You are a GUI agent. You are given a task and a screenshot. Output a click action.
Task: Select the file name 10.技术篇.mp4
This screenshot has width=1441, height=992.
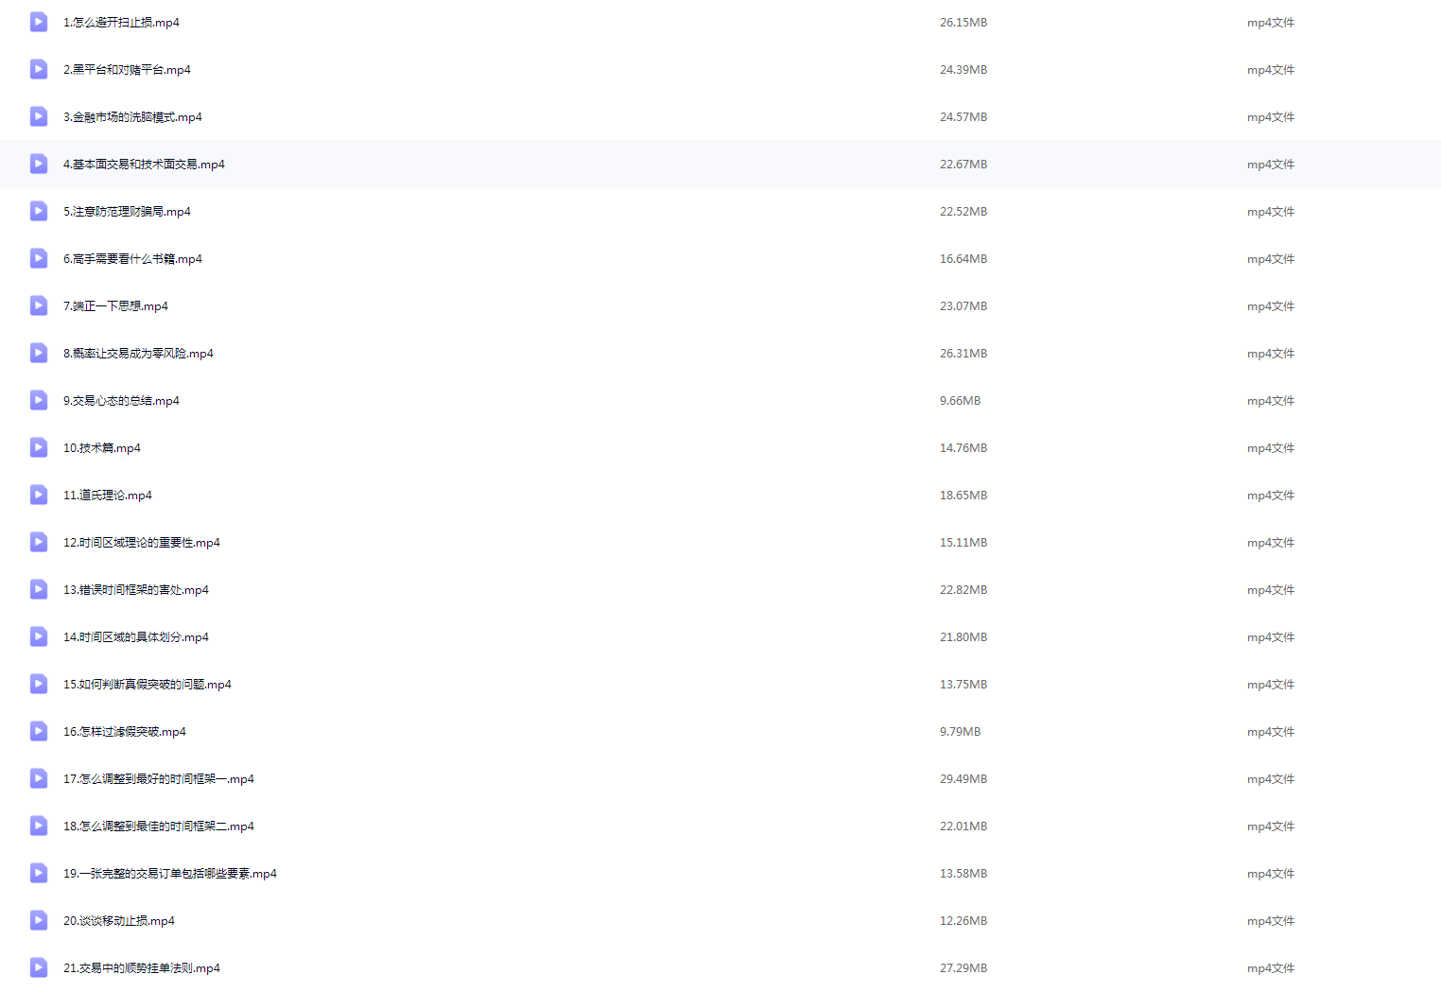tap(102, 448)
